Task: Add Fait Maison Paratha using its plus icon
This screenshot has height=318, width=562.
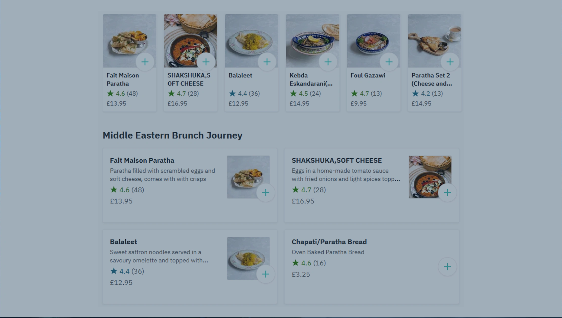Action: click(145, 61)
